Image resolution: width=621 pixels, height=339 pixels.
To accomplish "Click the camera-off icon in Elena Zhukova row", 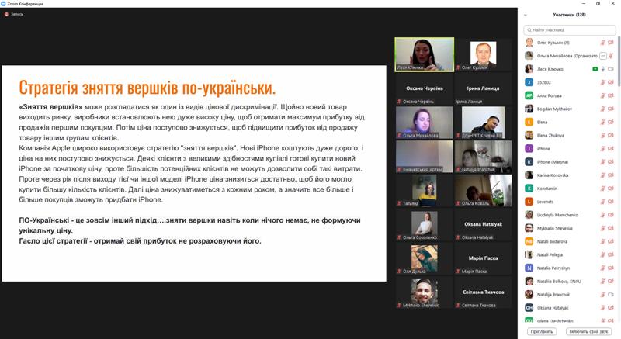I will click(611, 136).
